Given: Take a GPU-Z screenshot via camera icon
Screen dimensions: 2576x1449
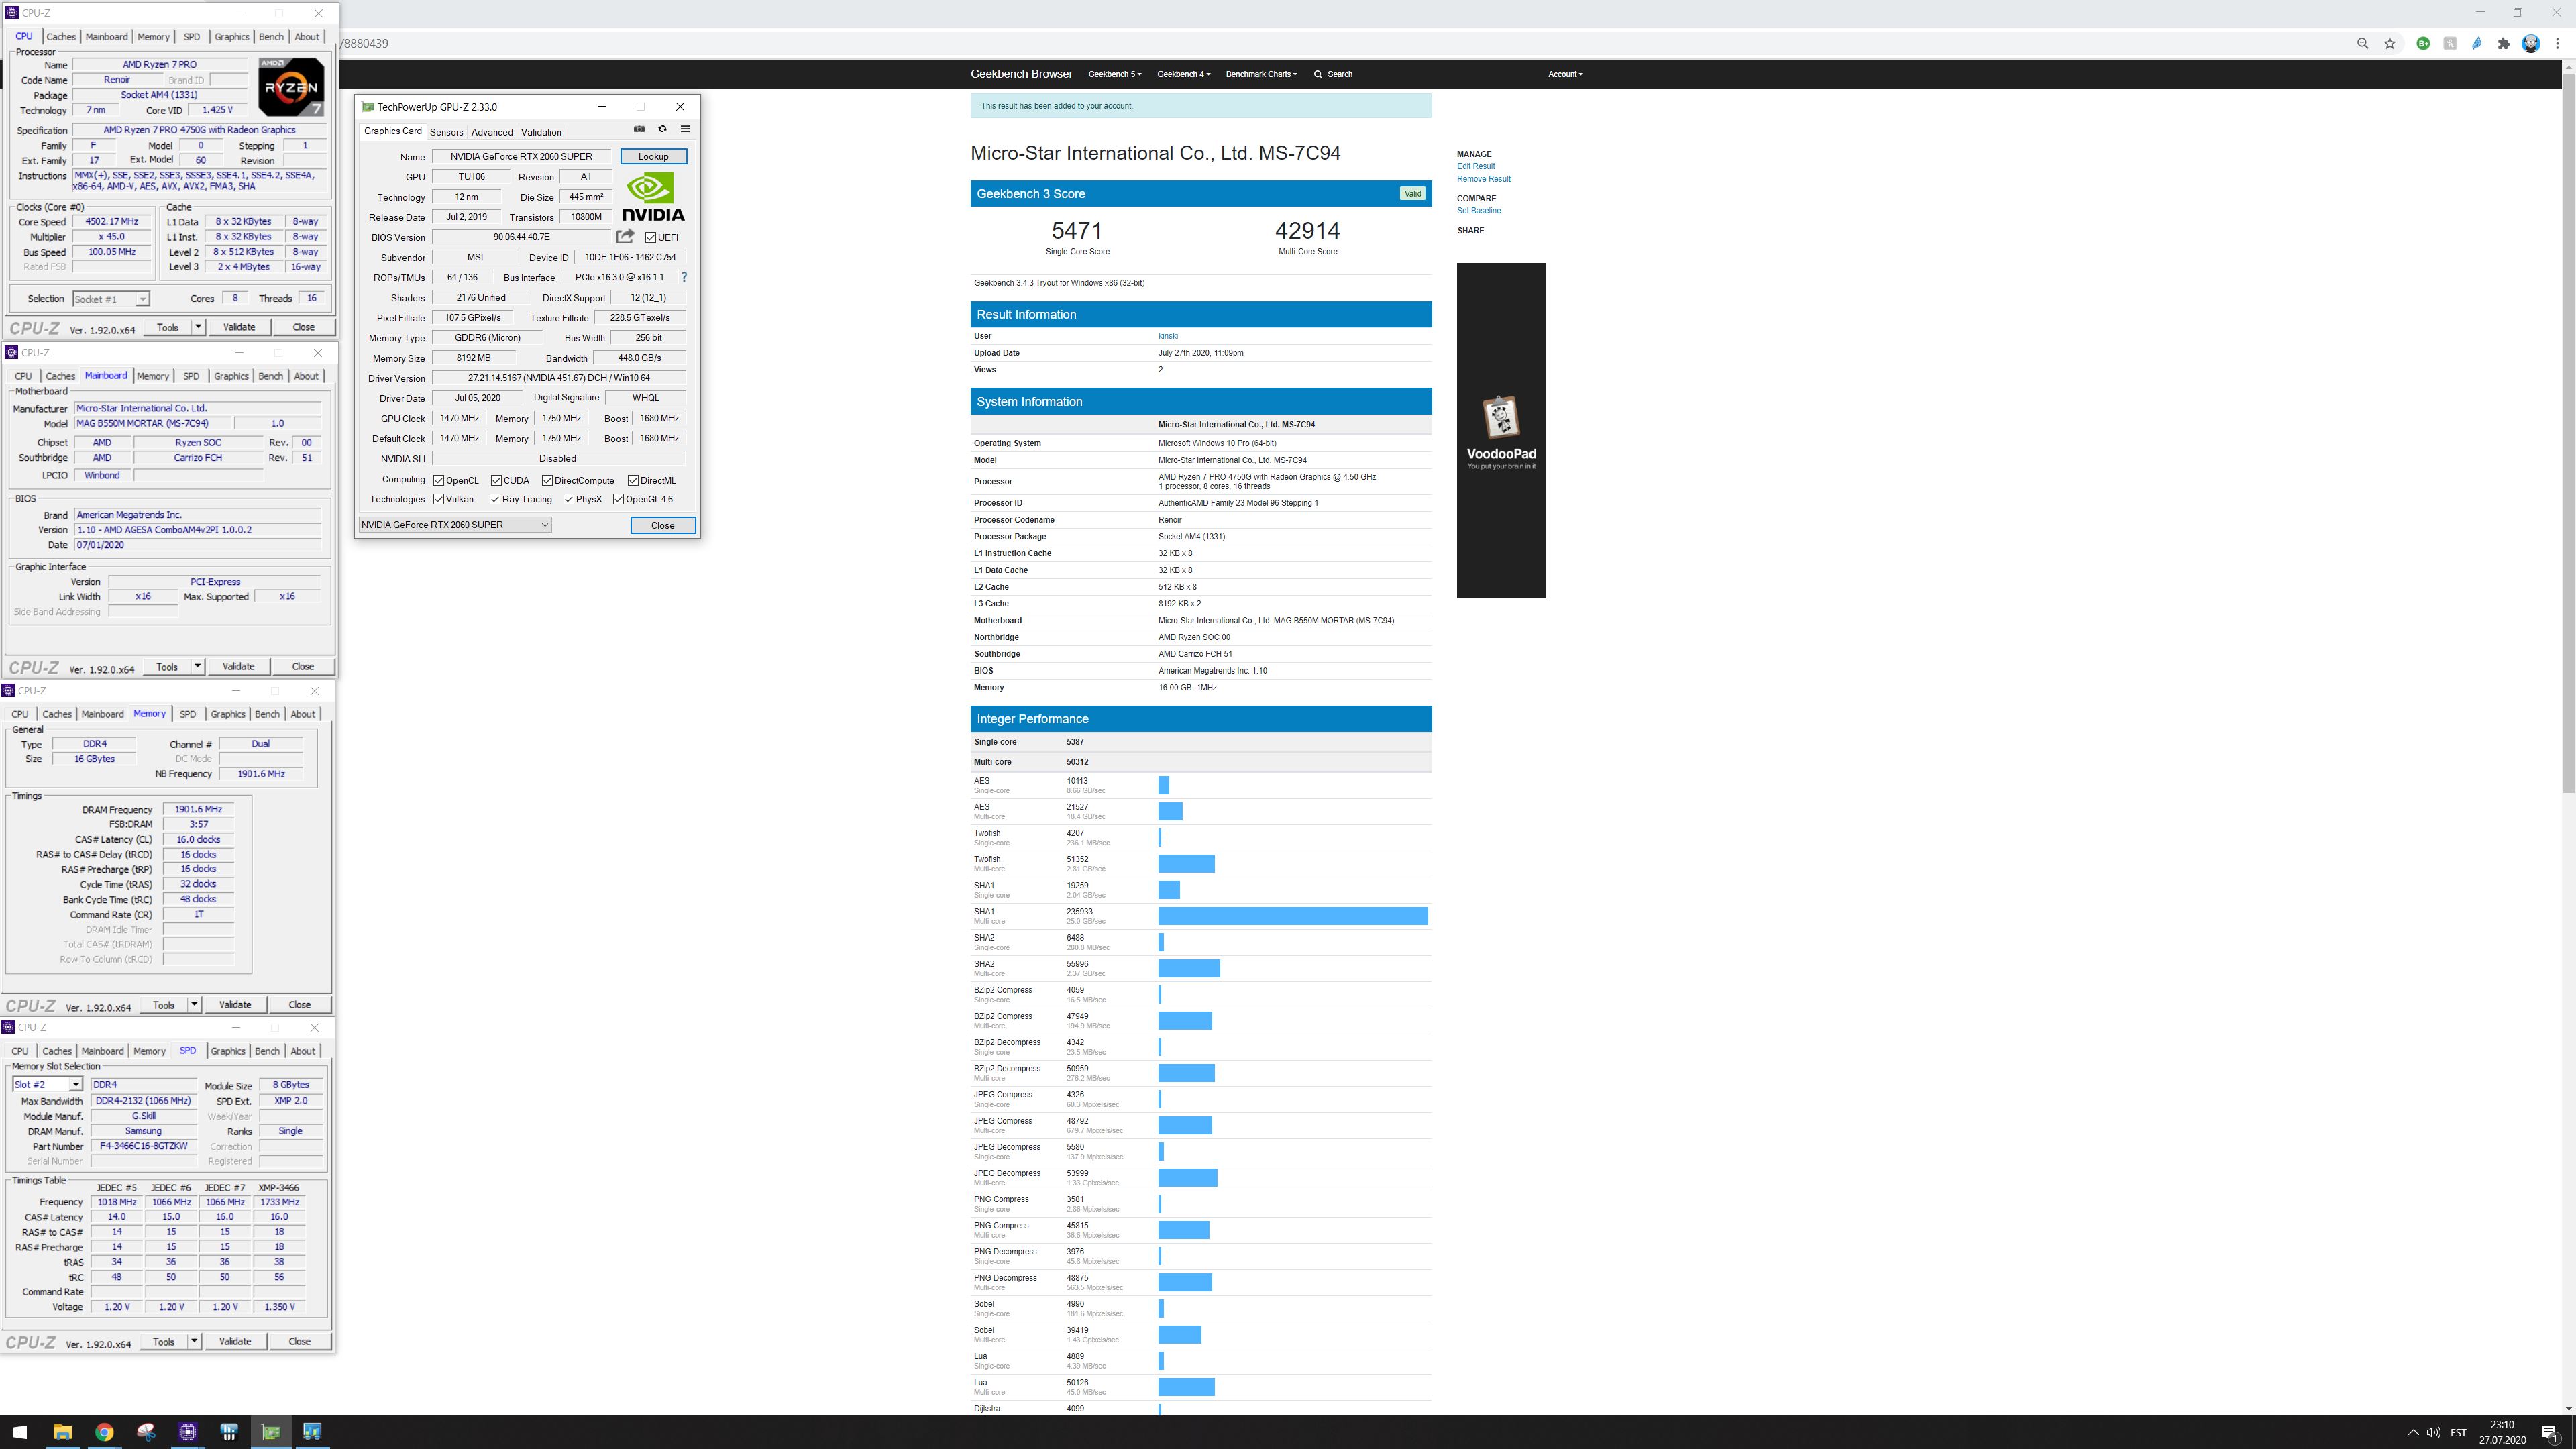Looking at the screenshot, I should (x=639, y=129).
